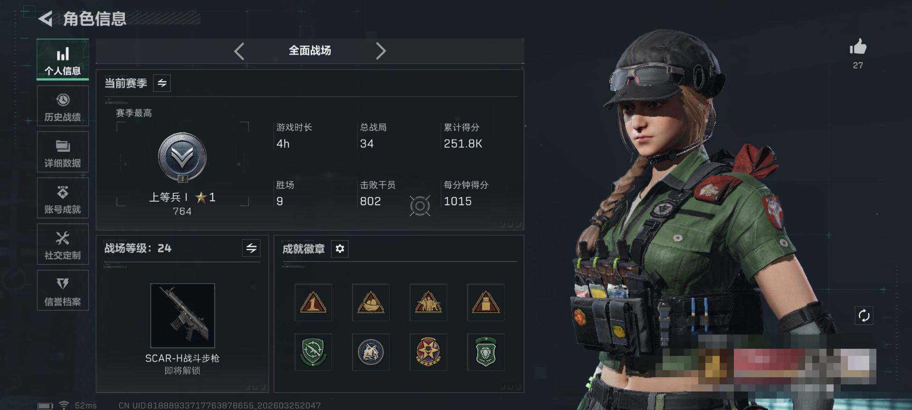912x410 pixels.
Task: Open 信誉档案 reputation record
Action: 63,290
